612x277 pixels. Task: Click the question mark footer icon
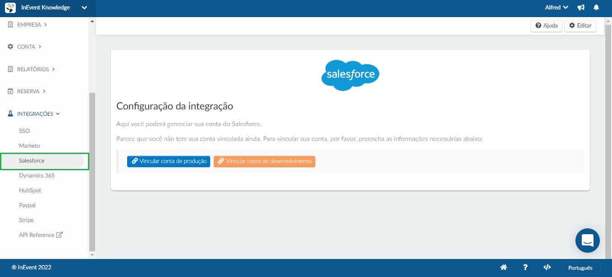point(525,267)
